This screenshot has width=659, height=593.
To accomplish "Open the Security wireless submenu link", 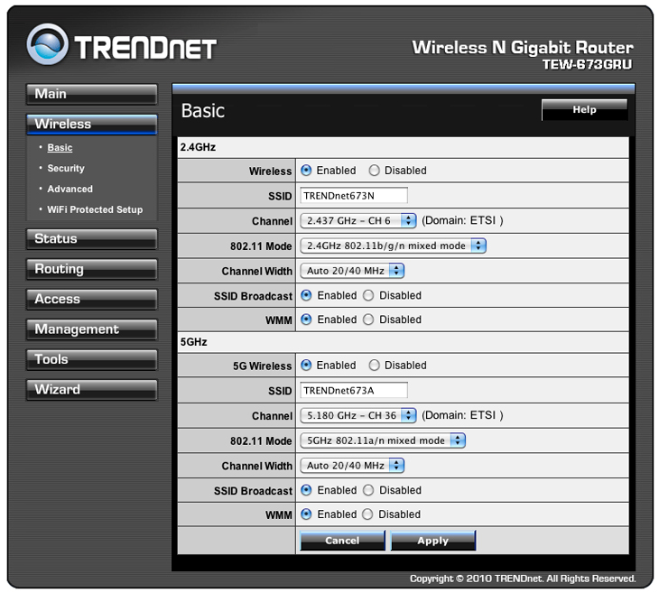I will click(66, 169).
